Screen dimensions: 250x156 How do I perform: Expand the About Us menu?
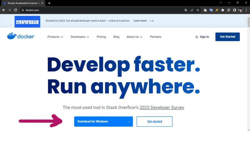click(134, 37)
